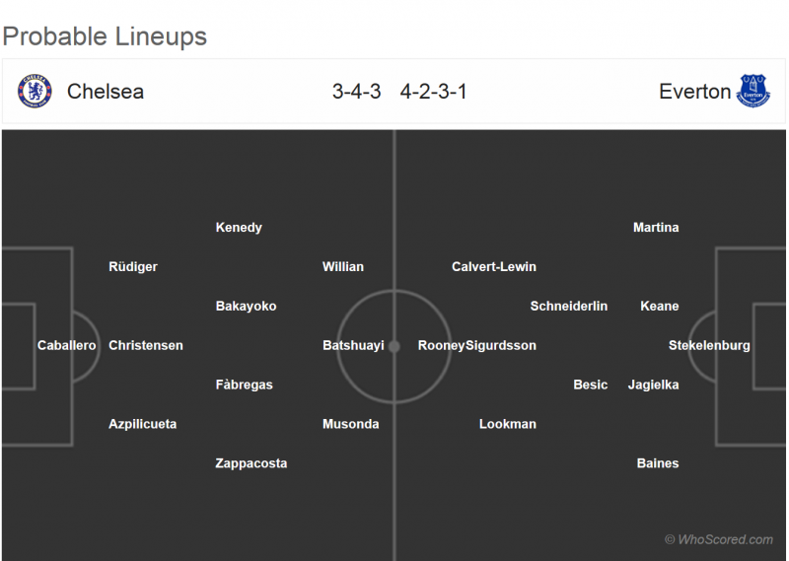Screen dimensions: 789x561
Task: Click Everton left-back Baines
Action: pyautogui.click(x=658, y=463)
